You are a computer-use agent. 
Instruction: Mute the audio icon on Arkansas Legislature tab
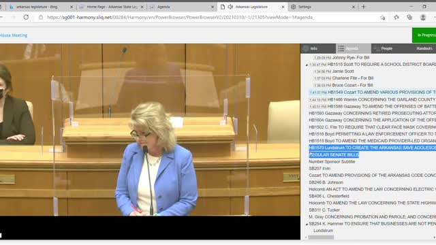[x=230, y=7]
